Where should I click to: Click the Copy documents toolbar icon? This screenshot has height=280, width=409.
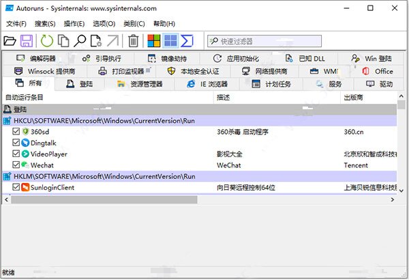63,41
